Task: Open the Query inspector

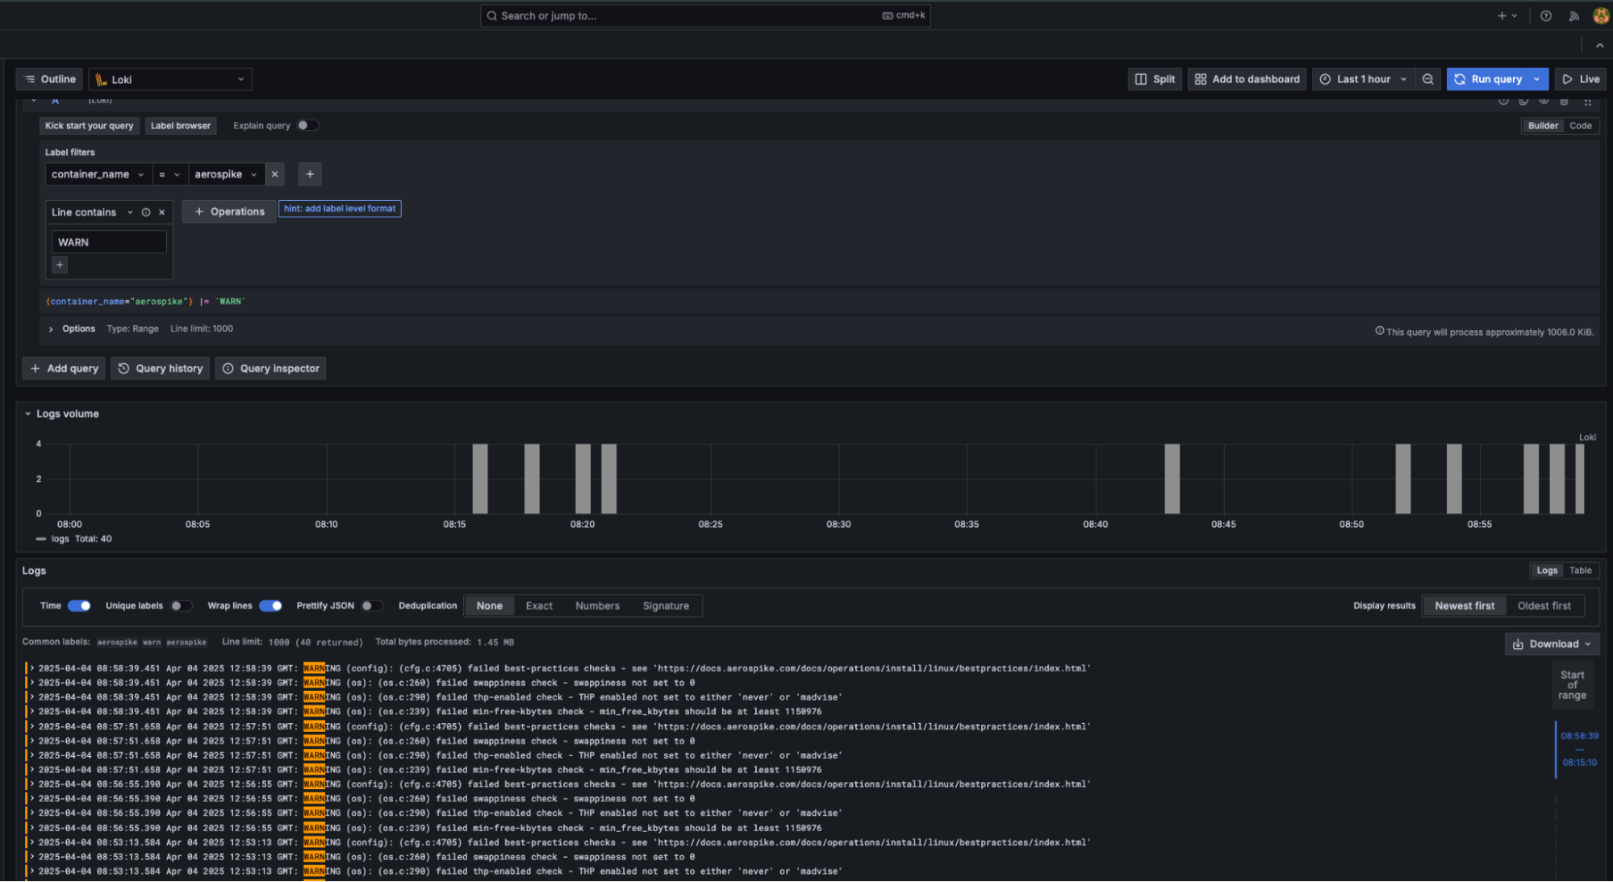Action: [x=270, y=369]
